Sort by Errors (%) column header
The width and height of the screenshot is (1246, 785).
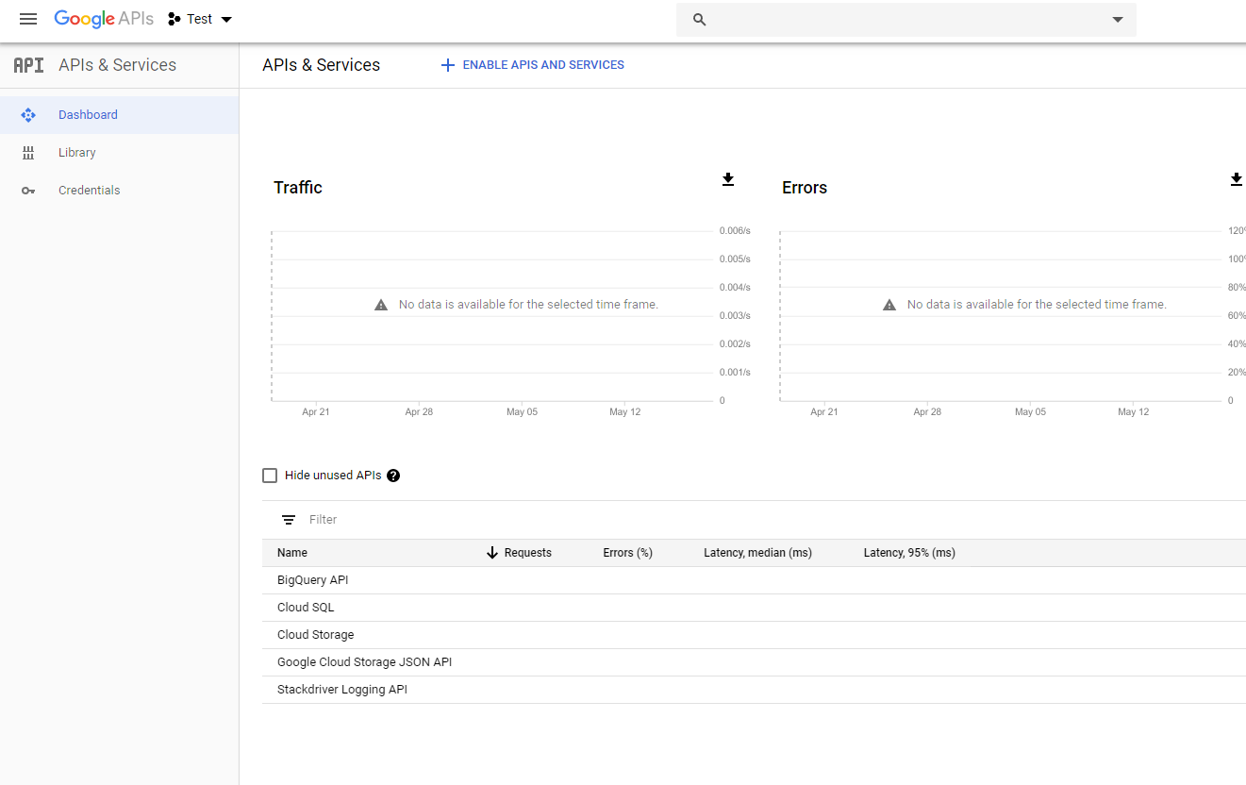[x=628, y=553]
